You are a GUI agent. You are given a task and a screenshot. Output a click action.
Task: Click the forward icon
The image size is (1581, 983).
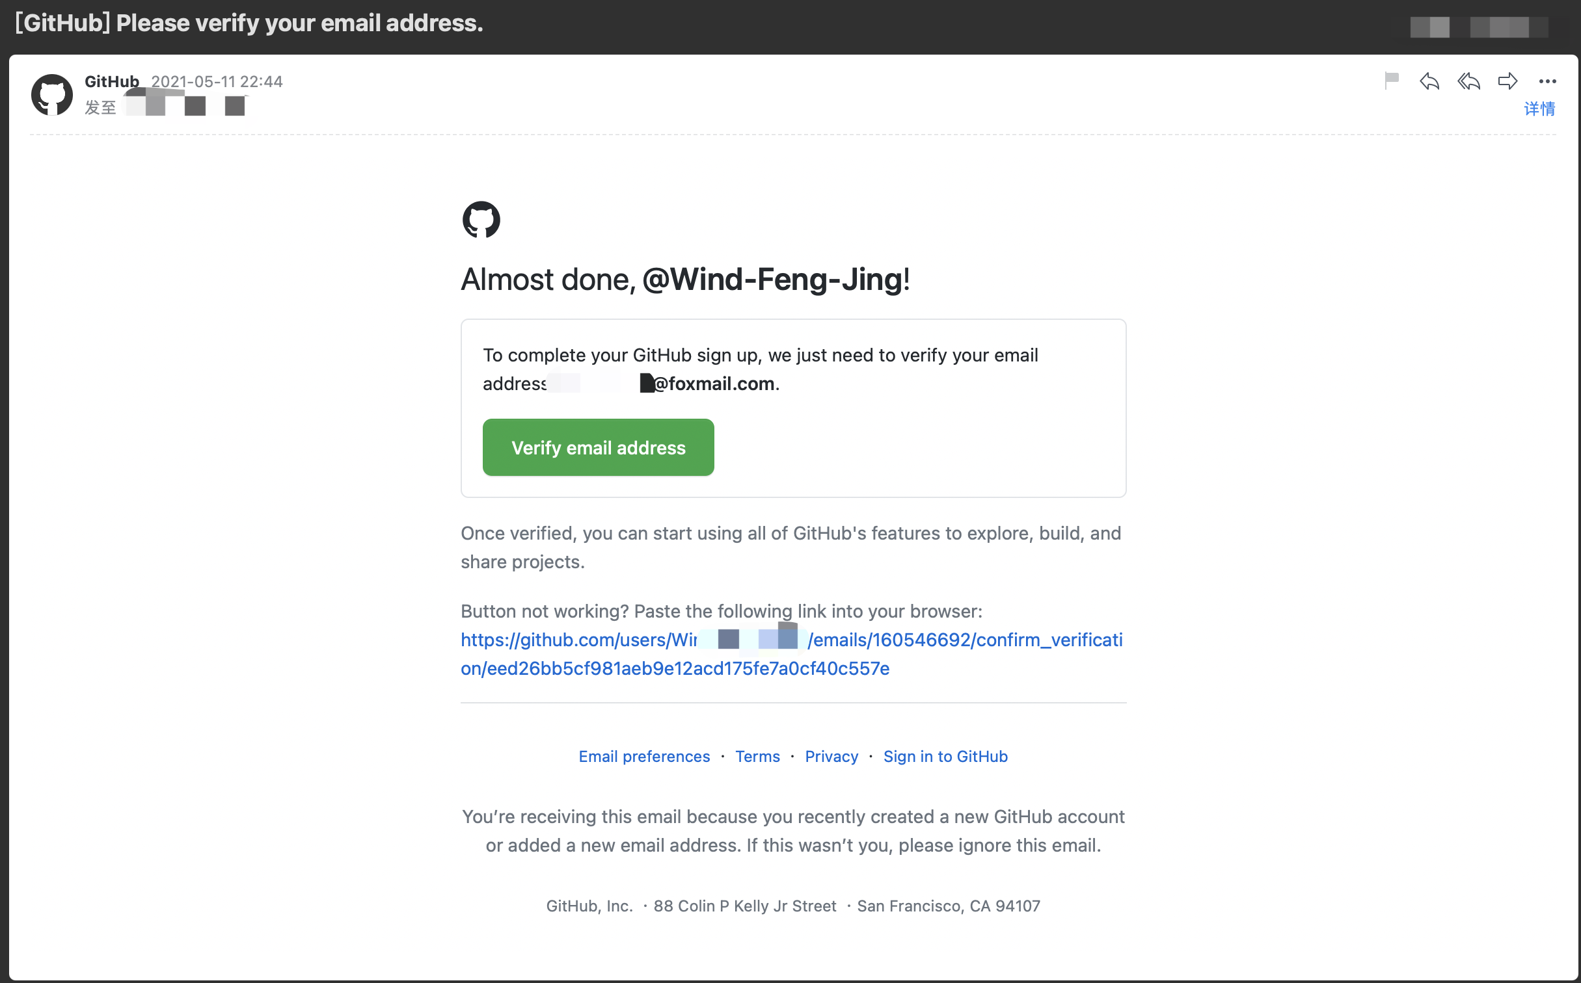point(1505,81)
